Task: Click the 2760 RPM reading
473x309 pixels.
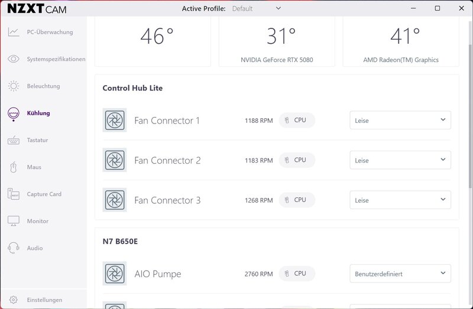Action: 258,274
